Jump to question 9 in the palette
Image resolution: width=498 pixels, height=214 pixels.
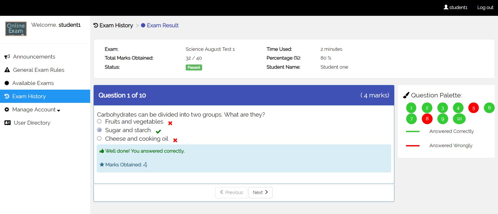point(443,119)
